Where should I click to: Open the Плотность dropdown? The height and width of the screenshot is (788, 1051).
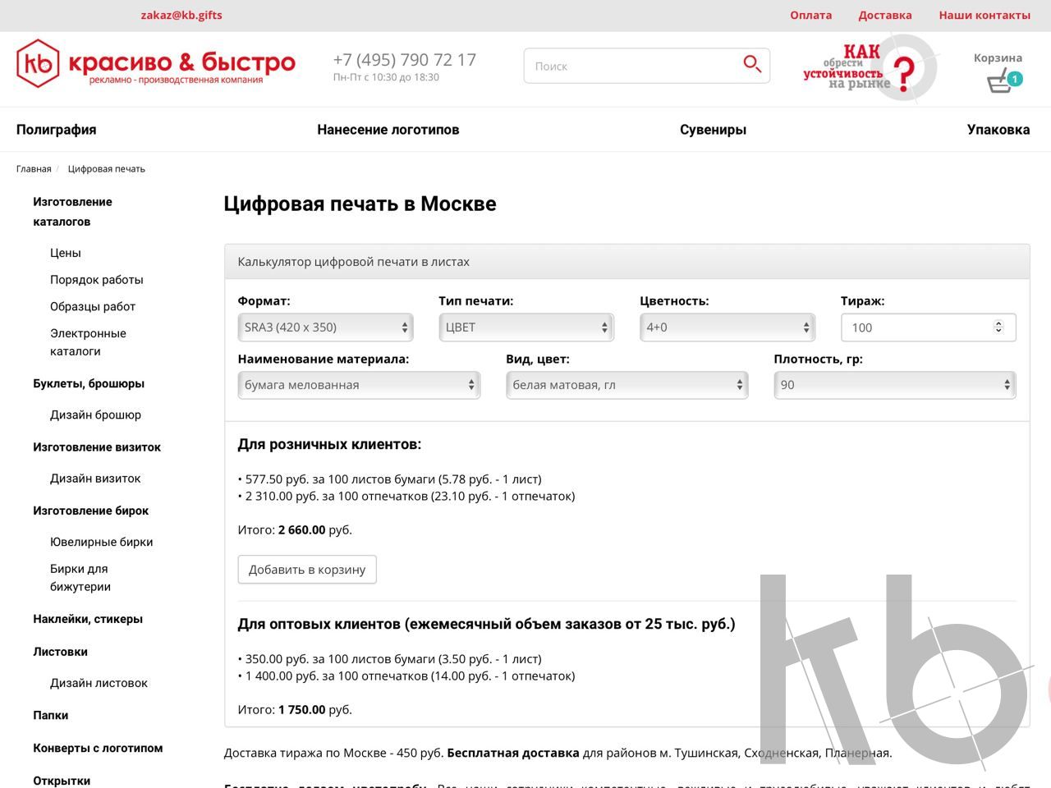893,384
